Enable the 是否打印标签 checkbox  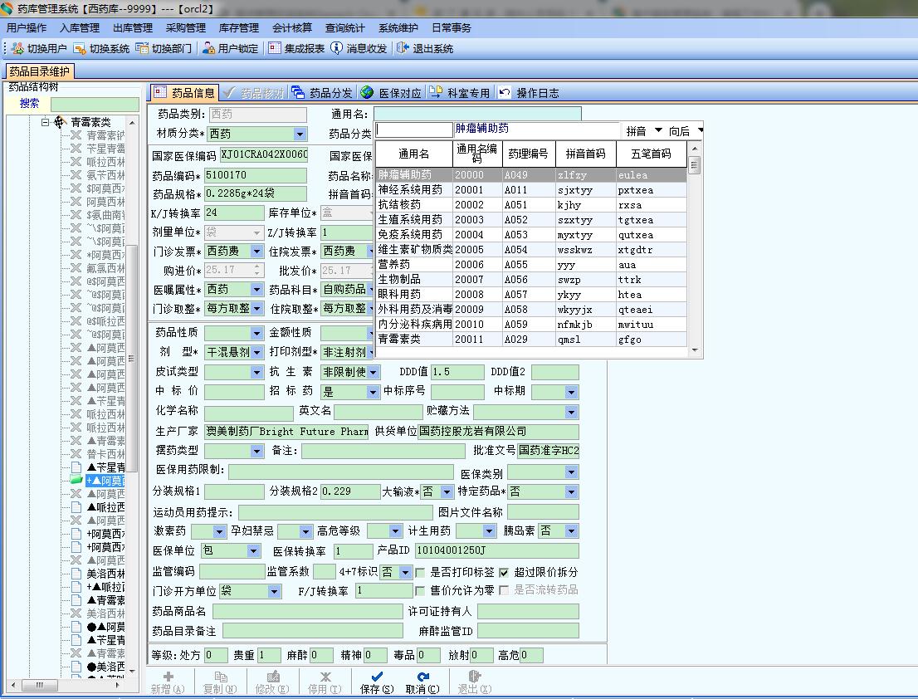pyautogui.click(x=420, y=572)
